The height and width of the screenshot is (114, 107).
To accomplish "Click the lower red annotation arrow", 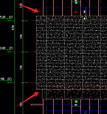I will [27, 100].
